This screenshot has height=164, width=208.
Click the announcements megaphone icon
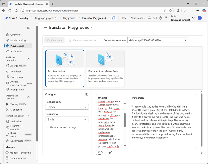155,18
